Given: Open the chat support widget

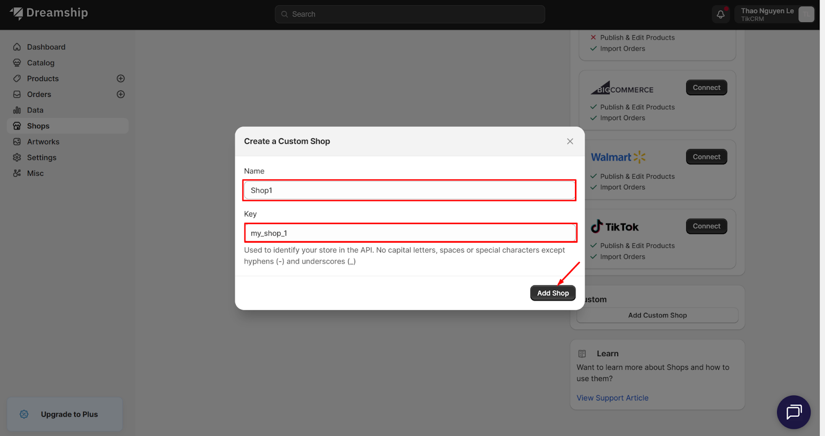Looking at the screenshot, I should click(x=794, y=412).
